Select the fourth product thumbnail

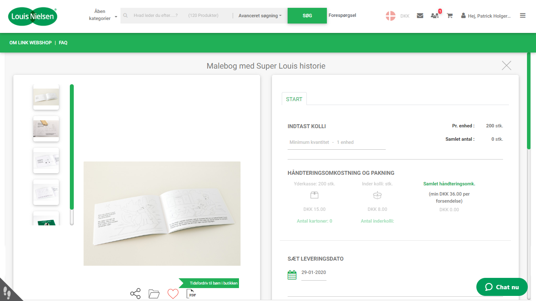pos(46,192)
